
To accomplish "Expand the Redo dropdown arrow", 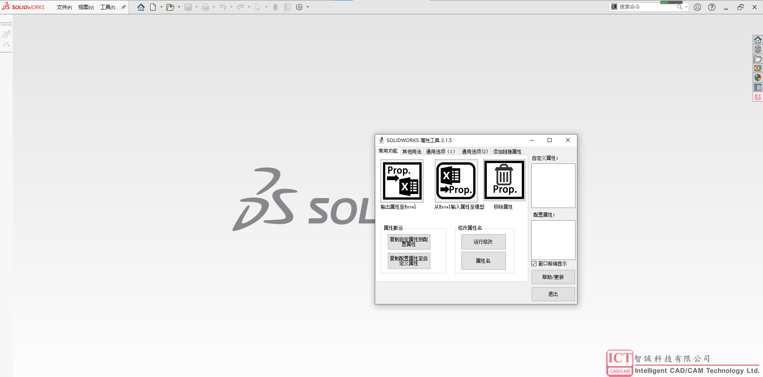I will (x=249, y=7).
